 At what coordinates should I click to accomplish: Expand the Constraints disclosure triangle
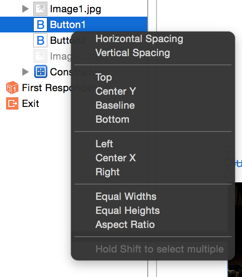[25, 72]
